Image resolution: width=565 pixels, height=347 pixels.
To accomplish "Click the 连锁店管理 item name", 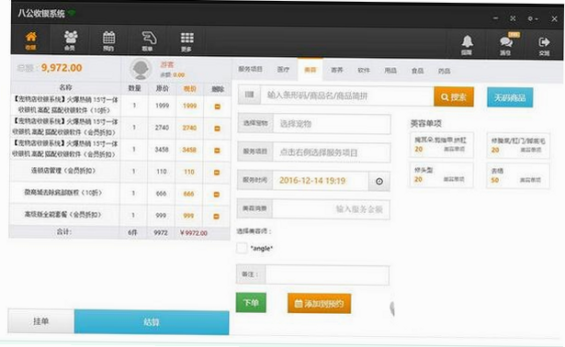I will (x=63, y=171).
